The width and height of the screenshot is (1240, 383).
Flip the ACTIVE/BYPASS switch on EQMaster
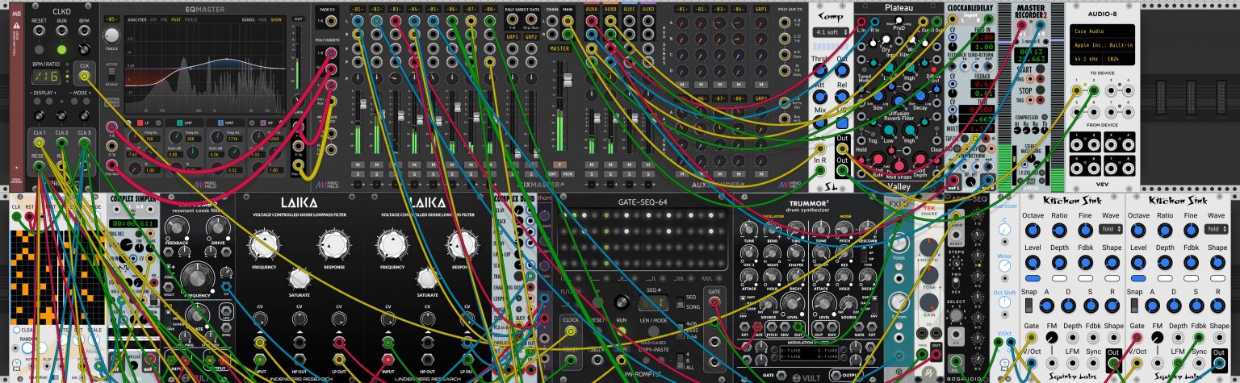coord(112,74)
